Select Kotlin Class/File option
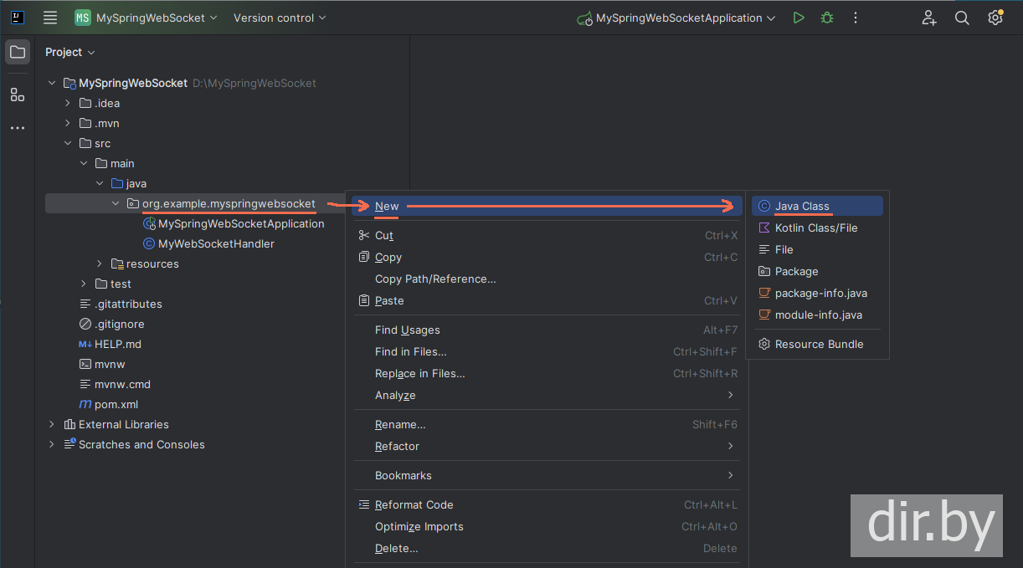Screen dimensions: 1023x568 click(x=817, y=228)
